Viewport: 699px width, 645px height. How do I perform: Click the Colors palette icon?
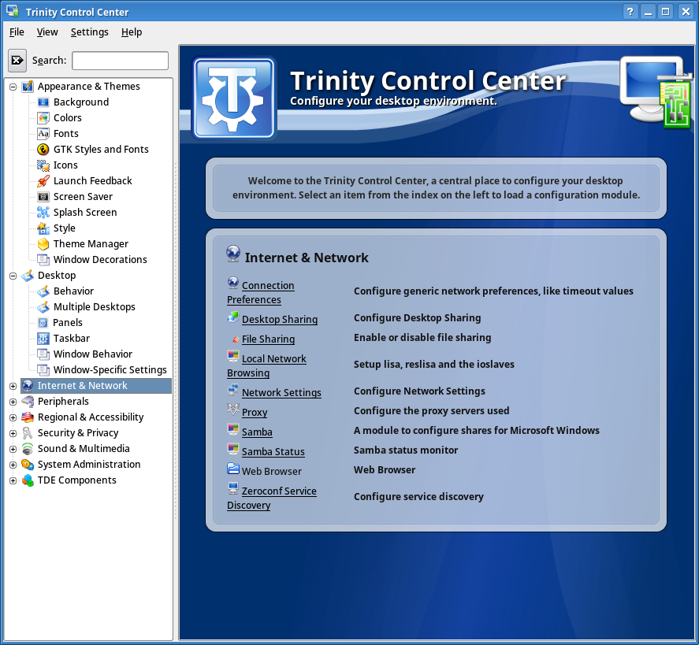point(43,118)
